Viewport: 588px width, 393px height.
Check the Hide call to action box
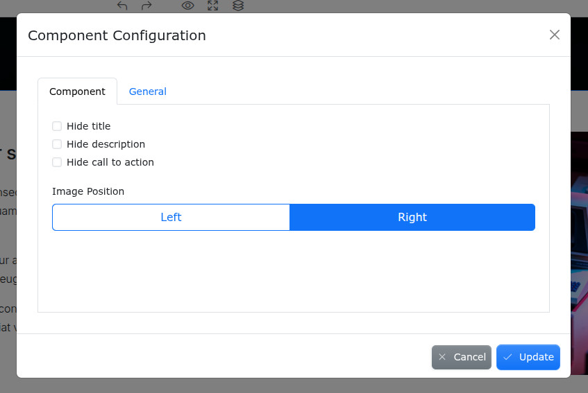tap(57, 162)
